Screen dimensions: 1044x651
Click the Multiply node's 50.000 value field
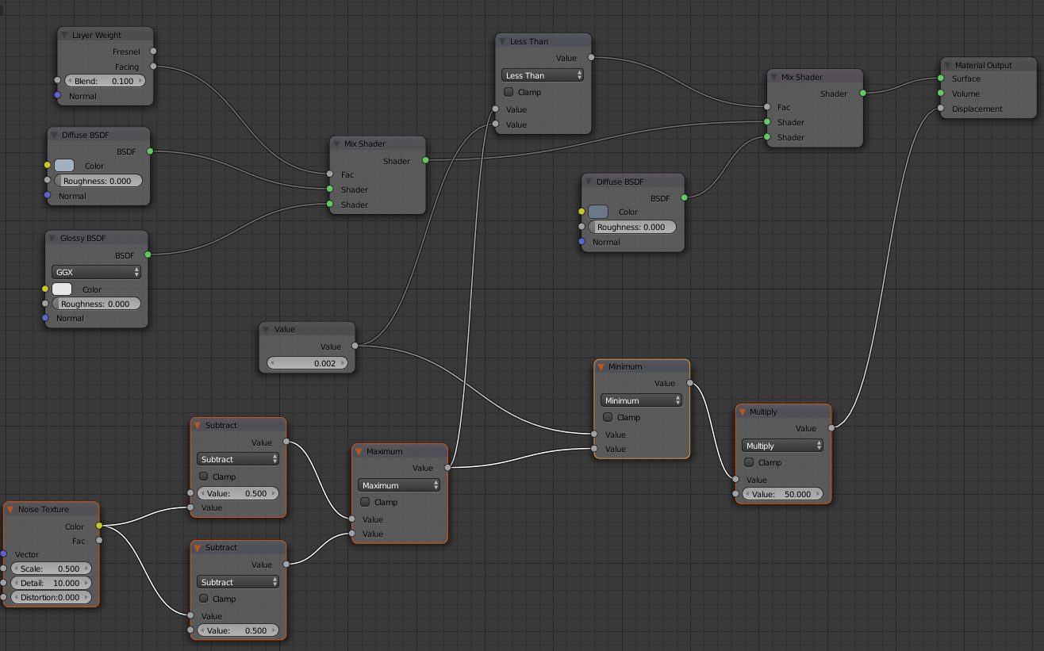(x=782, y=494)
